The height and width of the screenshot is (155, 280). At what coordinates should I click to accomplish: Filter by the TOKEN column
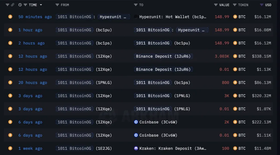[x=235, y=5]
